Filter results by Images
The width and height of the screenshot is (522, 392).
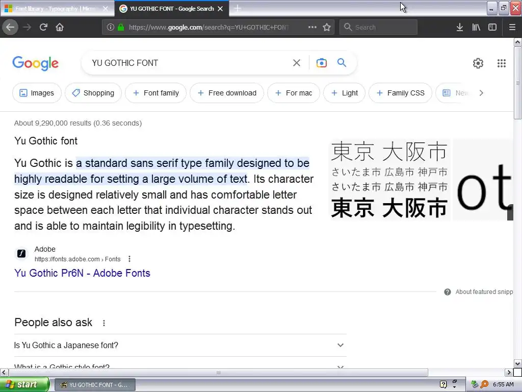click(x=37, y=93)
